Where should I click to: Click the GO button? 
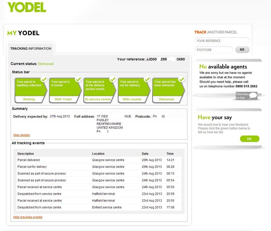point(242,50)
